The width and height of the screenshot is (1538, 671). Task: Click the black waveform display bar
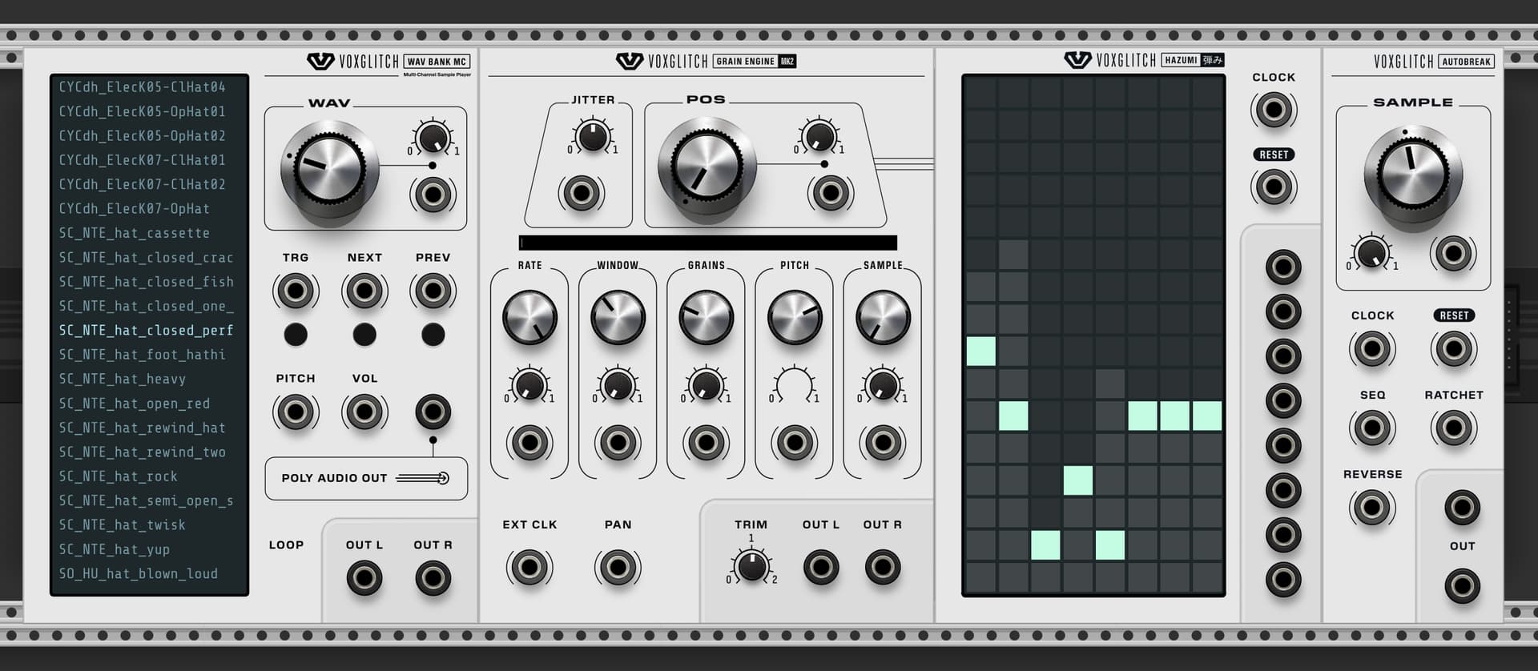[708, 243]
